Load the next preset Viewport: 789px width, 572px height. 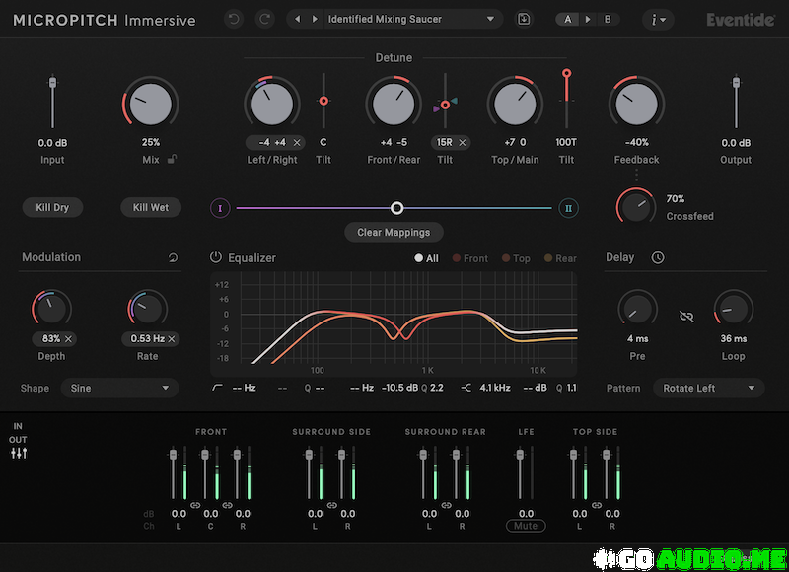[315, 19]
